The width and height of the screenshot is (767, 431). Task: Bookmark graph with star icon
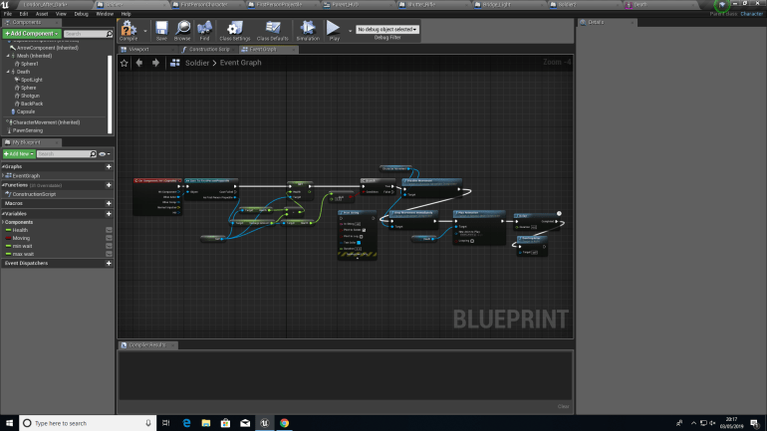[x=125, y=63]
